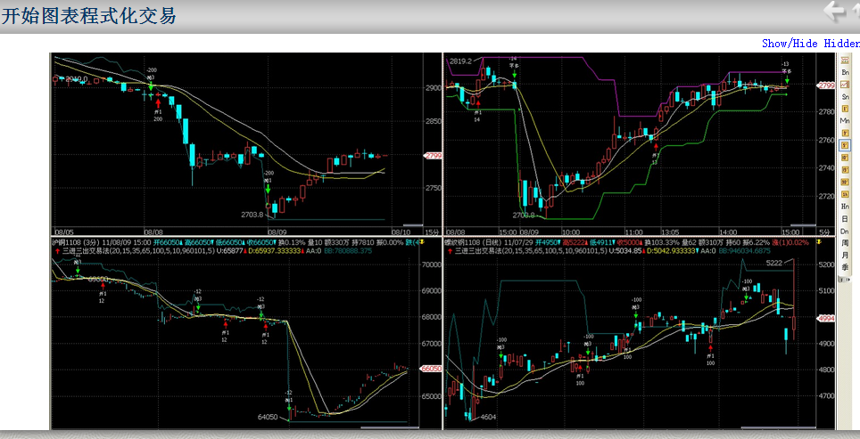Click the 5分 period label of the top-right chart
This screenshot has height=439, width=860.
point(824,232)
